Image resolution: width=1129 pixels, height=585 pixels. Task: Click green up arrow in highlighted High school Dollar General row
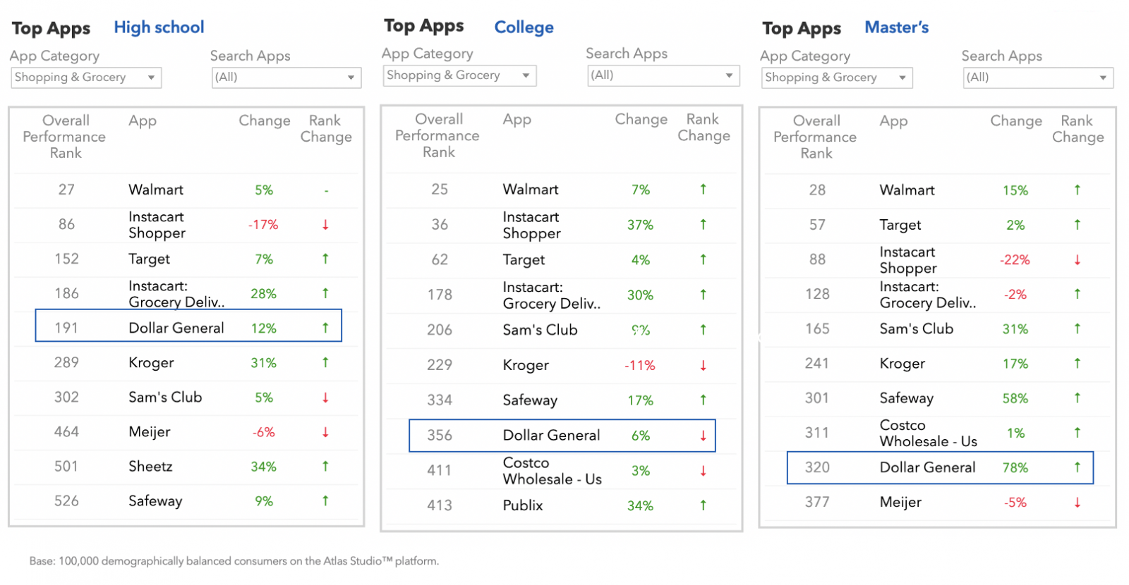[x=325, y=328]
